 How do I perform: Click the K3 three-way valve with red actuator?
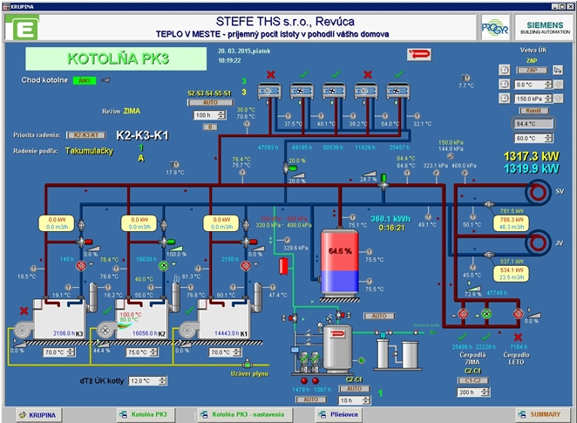tap(84, 242)
